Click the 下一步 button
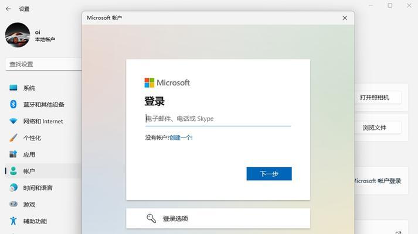418x234 pixels. [x=269, y=174]
